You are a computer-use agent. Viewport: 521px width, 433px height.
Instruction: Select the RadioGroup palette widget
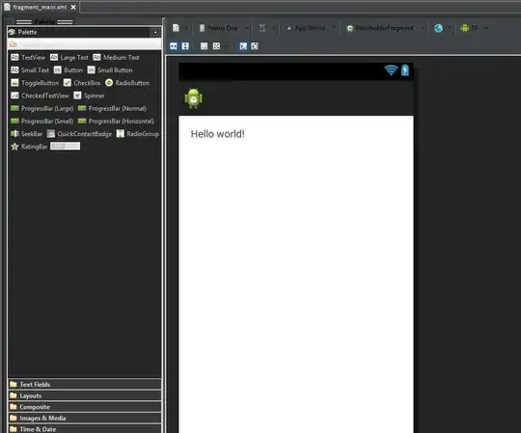click(138, 134)
